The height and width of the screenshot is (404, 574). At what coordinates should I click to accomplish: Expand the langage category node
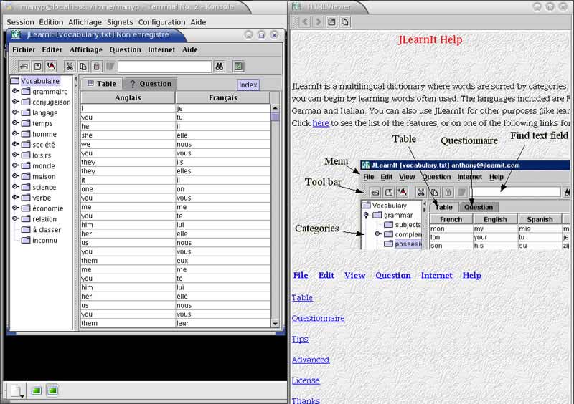click(x=15, y=112)
